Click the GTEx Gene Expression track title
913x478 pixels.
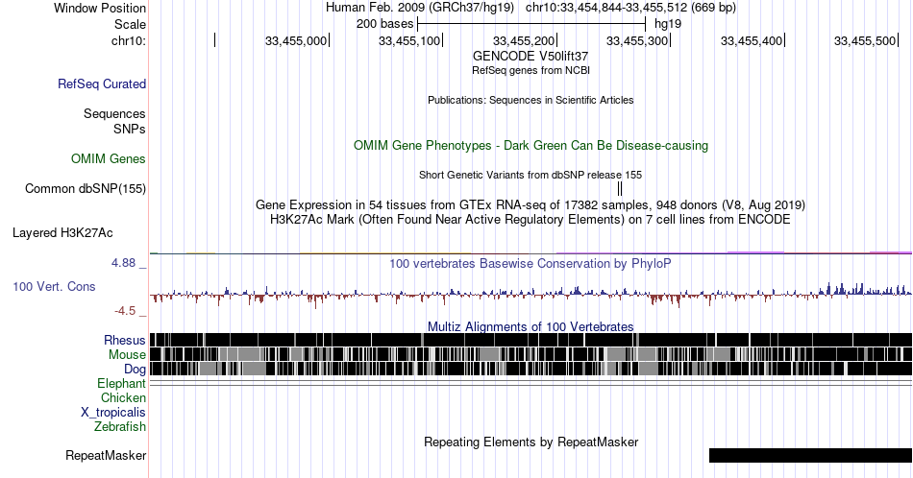pos(531,204)
